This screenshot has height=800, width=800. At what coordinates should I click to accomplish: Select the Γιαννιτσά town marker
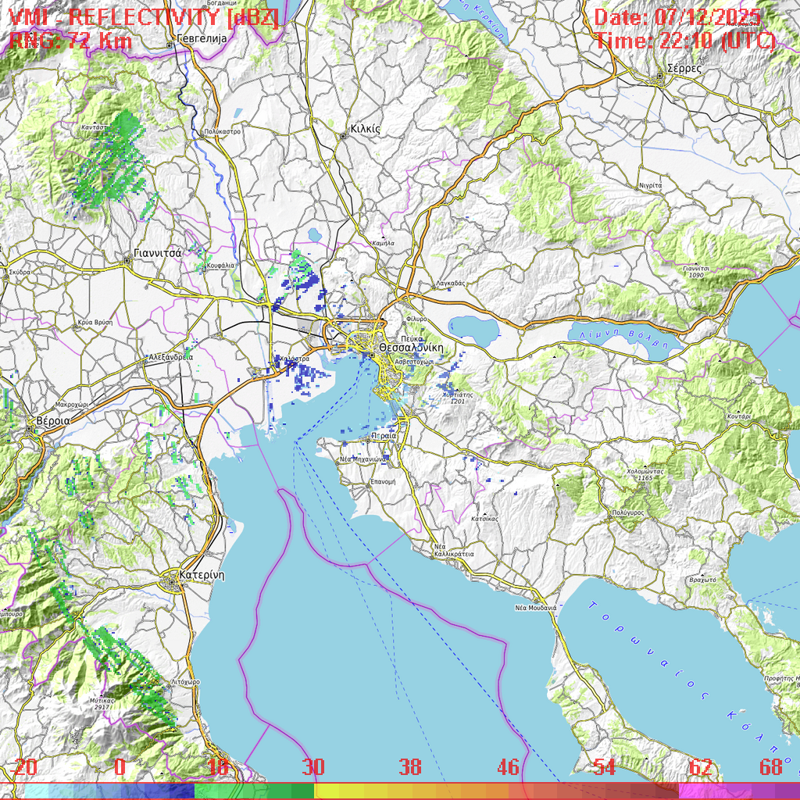(x=127, y=261)
